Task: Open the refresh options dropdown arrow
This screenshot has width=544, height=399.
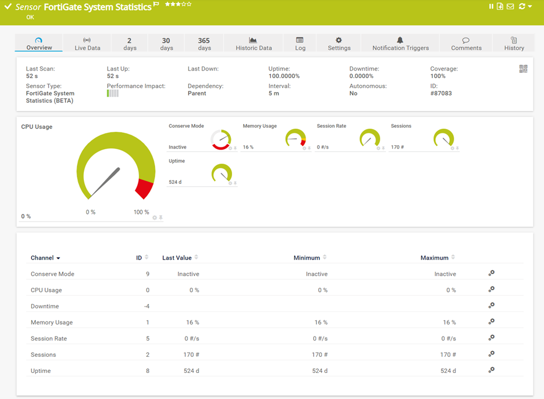Action: coord(530,7)
